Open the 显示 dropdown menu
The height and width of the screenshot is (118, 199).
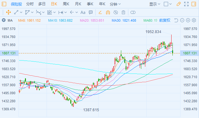point(155,4)
